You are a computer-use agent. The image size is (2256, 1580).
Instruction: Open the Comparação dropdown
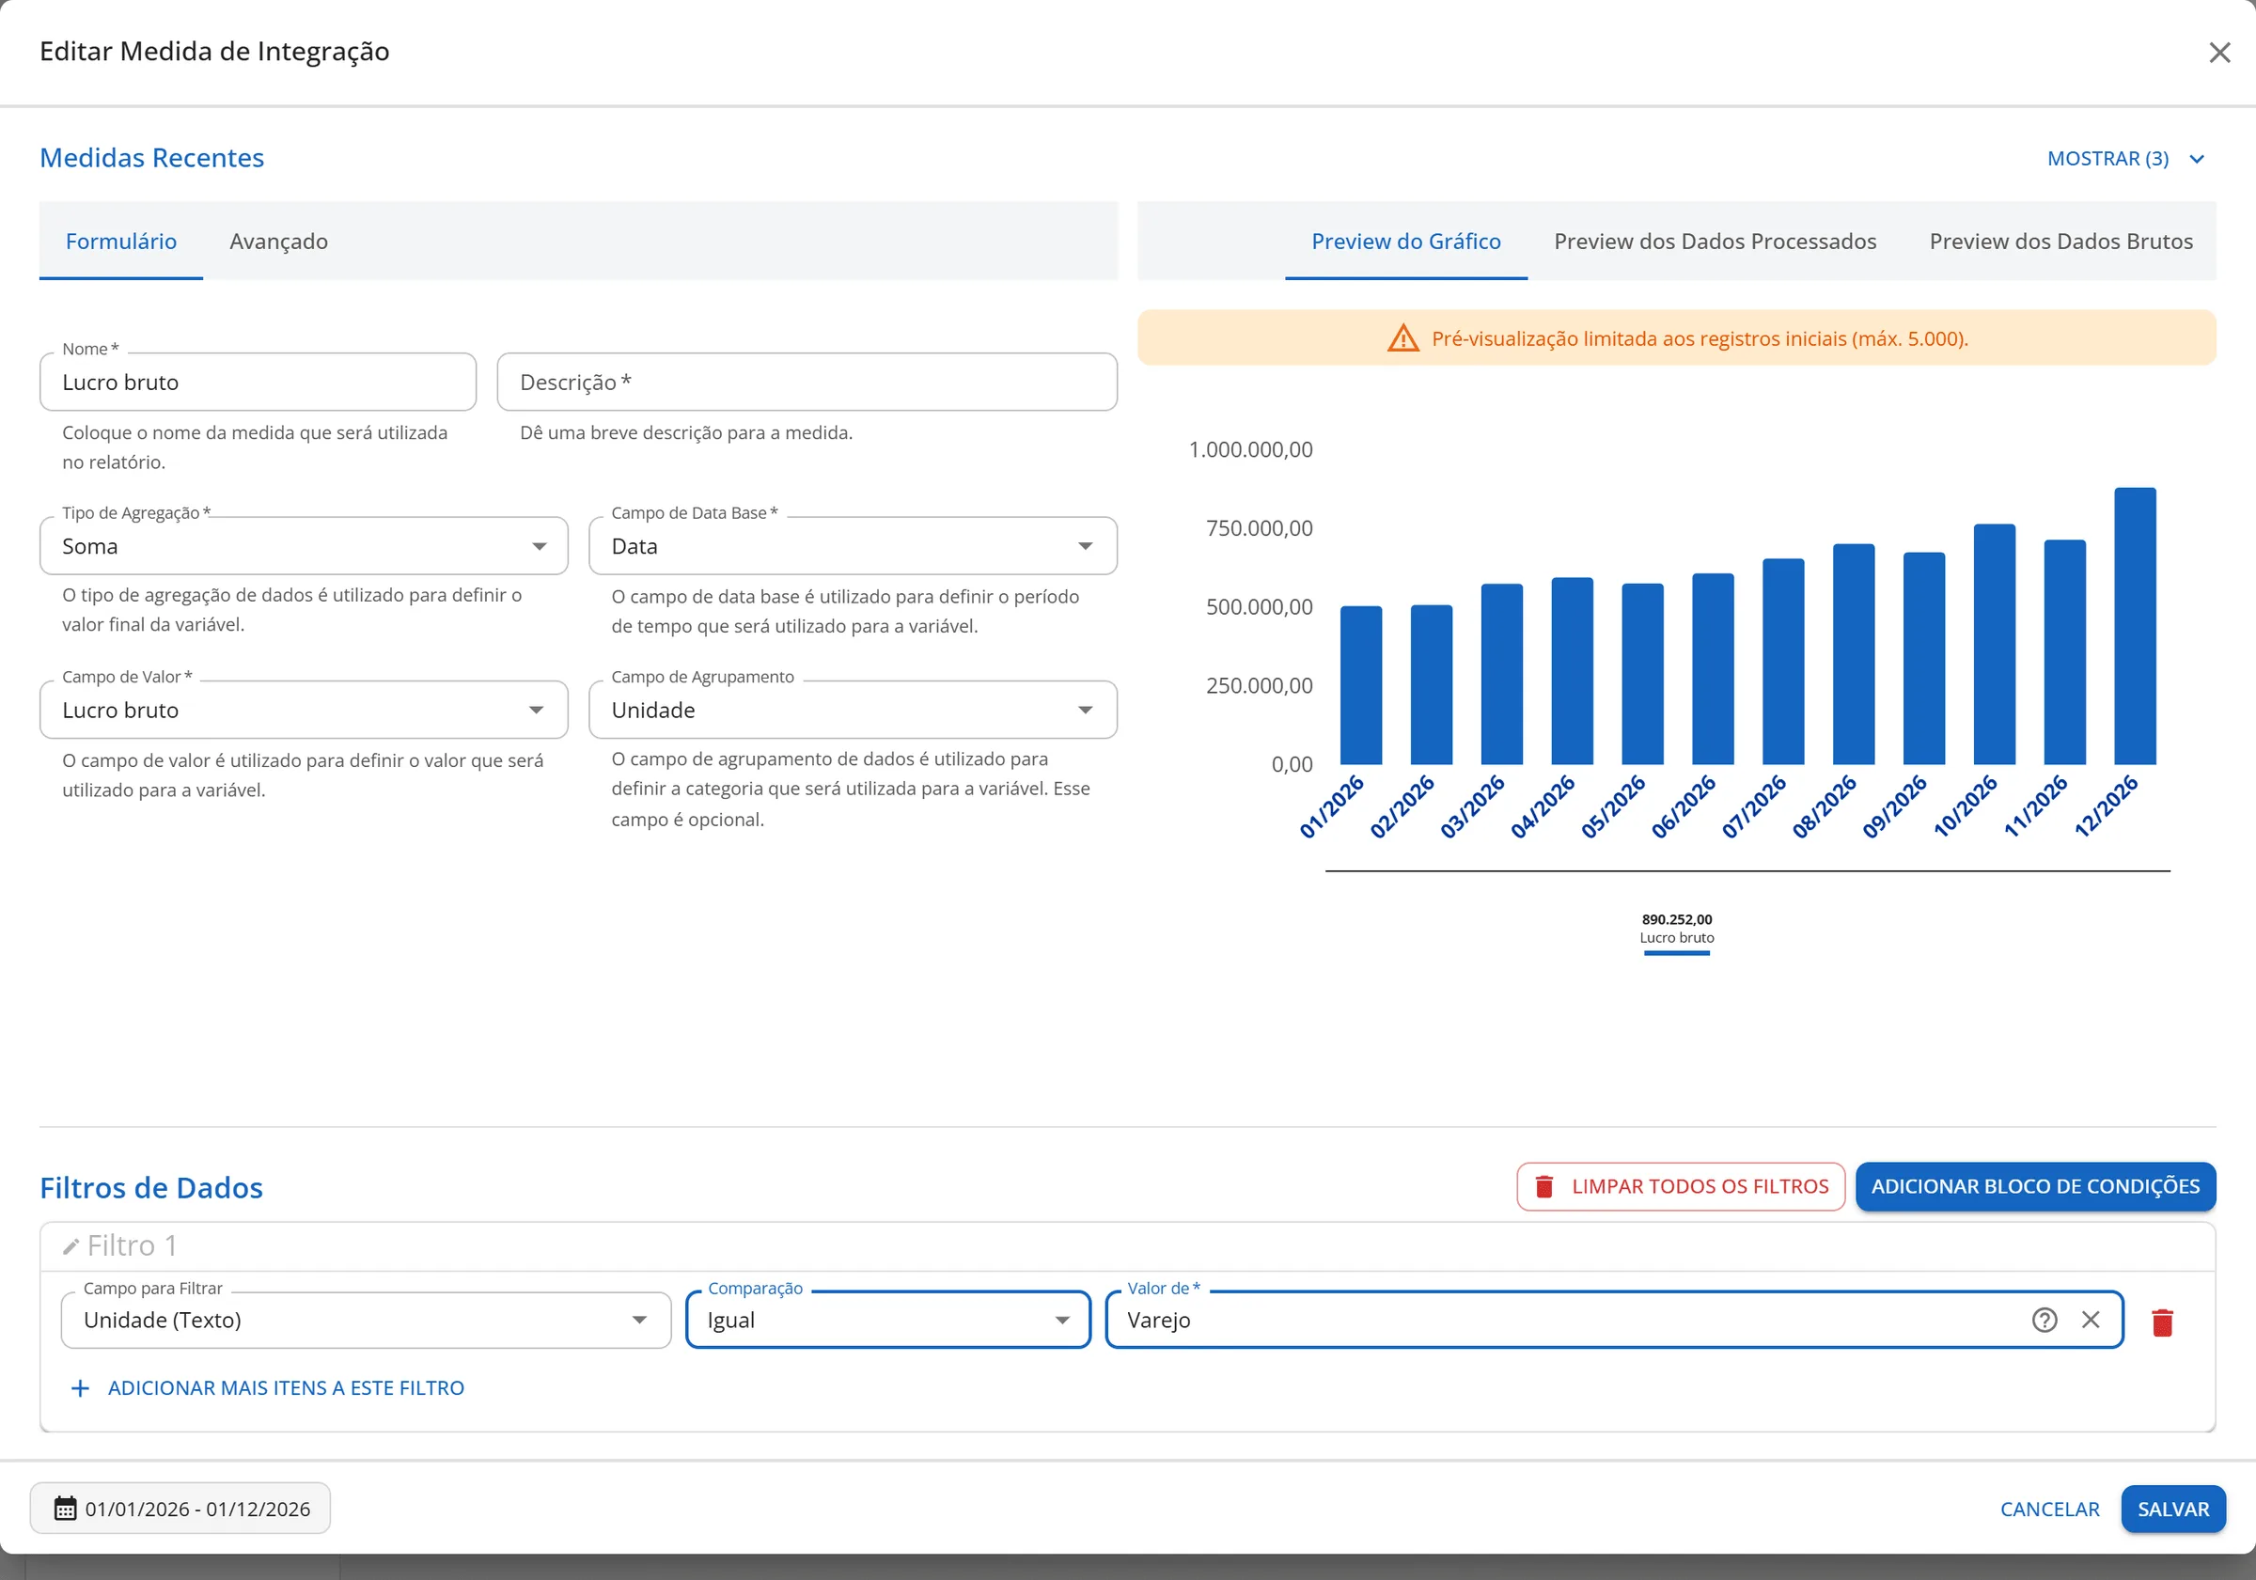(x=888, y=1320)
